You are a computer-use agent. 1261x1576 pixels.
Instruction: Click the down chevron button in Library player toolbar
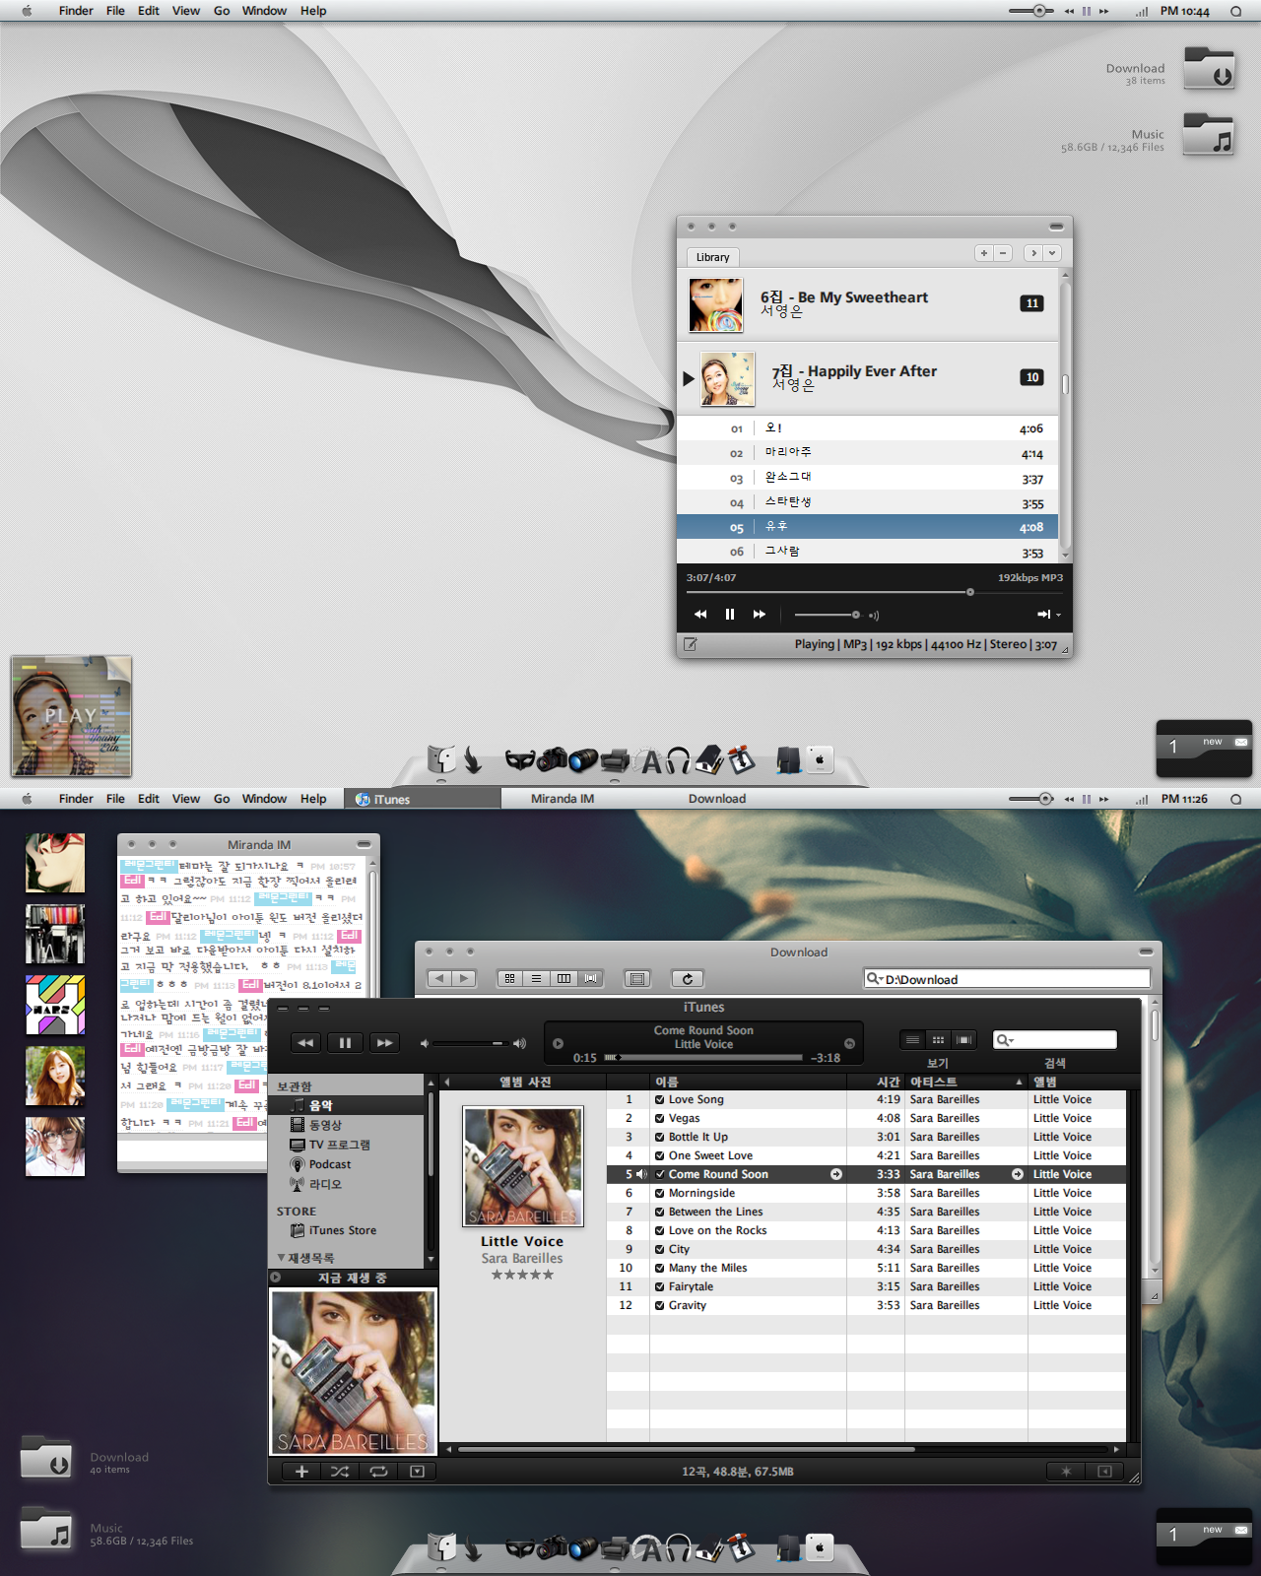1052,253
